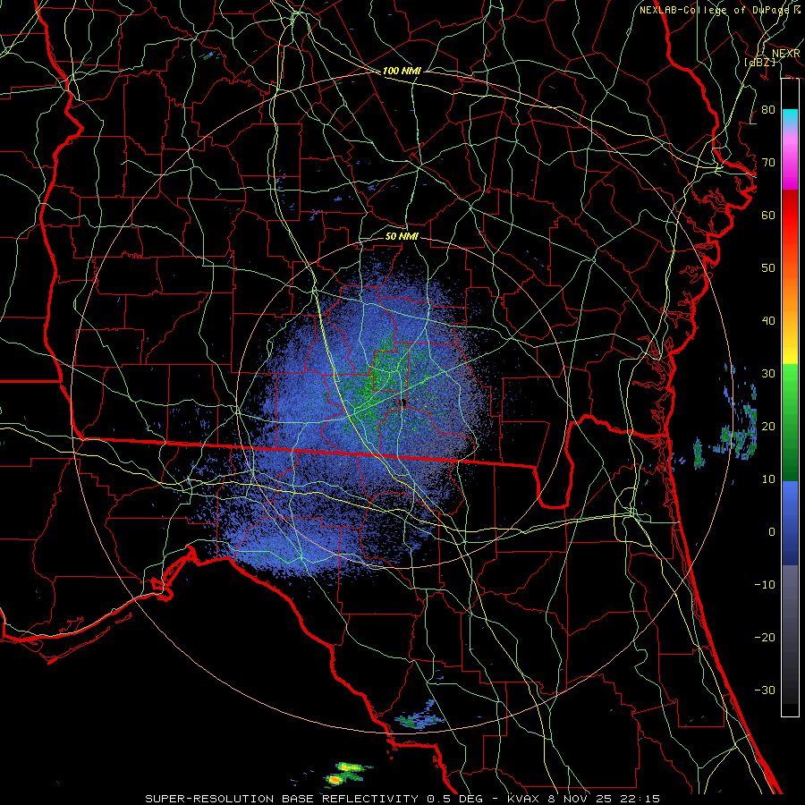Click the KVAX radar site marker

(x=403, y=402)
